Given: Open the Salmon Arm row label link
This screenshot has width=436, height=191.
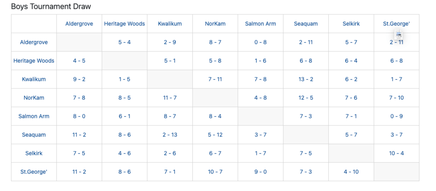Looking at the screenshot, I should (x=34, y=116).
